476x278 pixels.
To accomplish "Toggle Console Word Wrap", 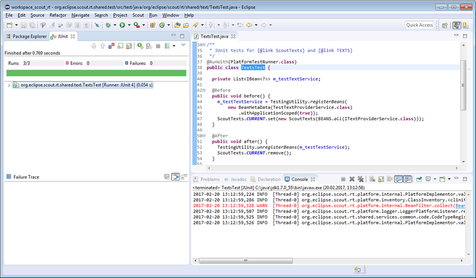I will tap(390, 179).
